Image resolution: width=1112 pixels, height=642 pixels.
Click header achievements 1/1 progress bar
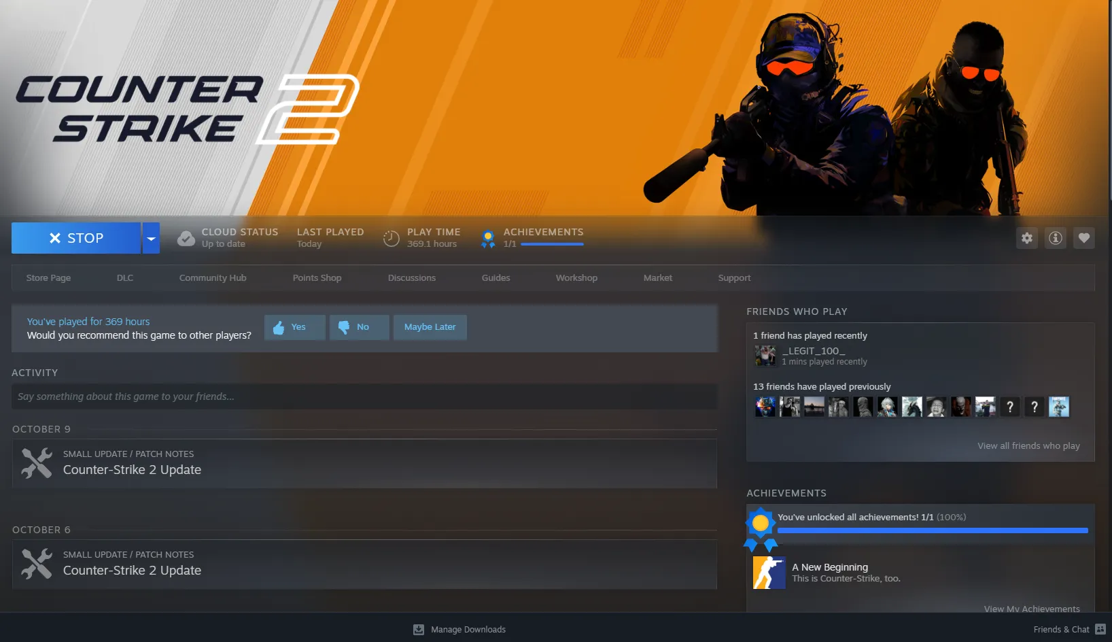[552, 244]
